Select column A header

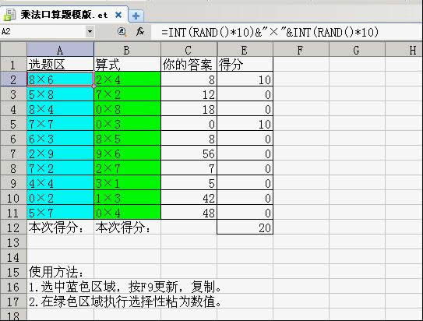point(60,50)
